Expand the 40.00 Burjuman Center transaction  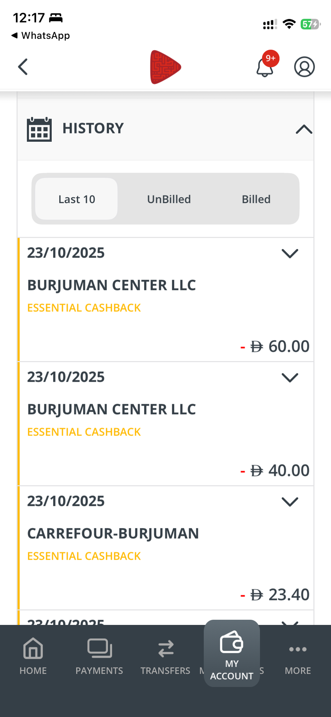click(x=290, y=378)
